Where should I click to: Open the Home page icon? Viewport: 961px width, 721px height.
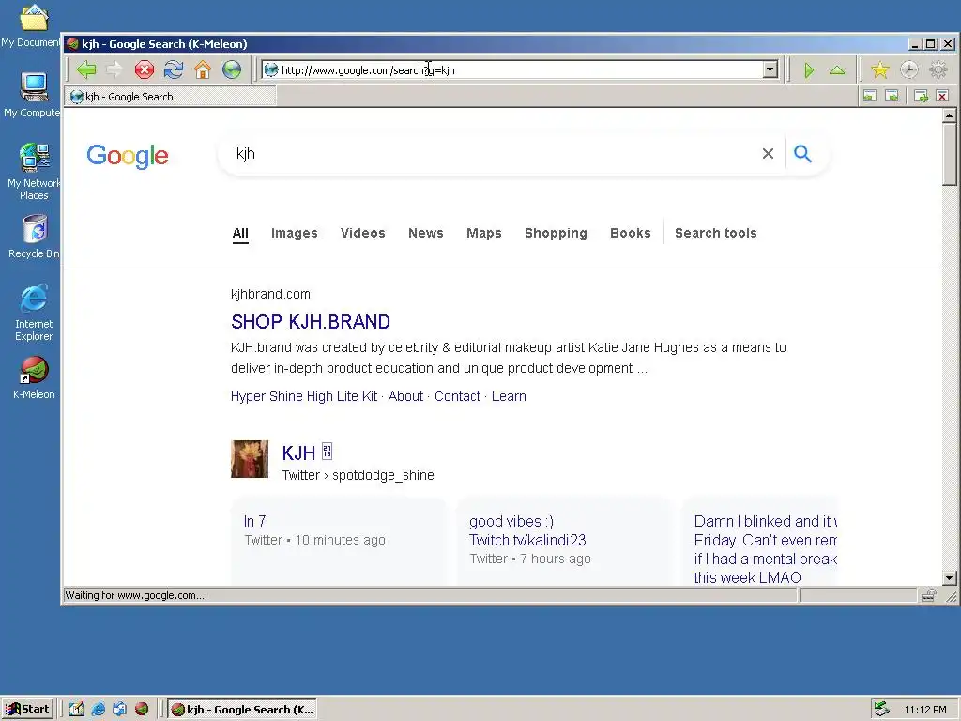(203, 69)
